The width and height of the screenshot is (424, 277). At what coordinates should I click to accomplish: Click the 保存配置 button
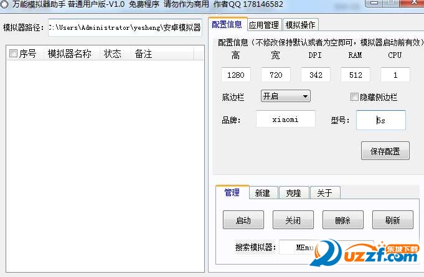tap(385, 151)
